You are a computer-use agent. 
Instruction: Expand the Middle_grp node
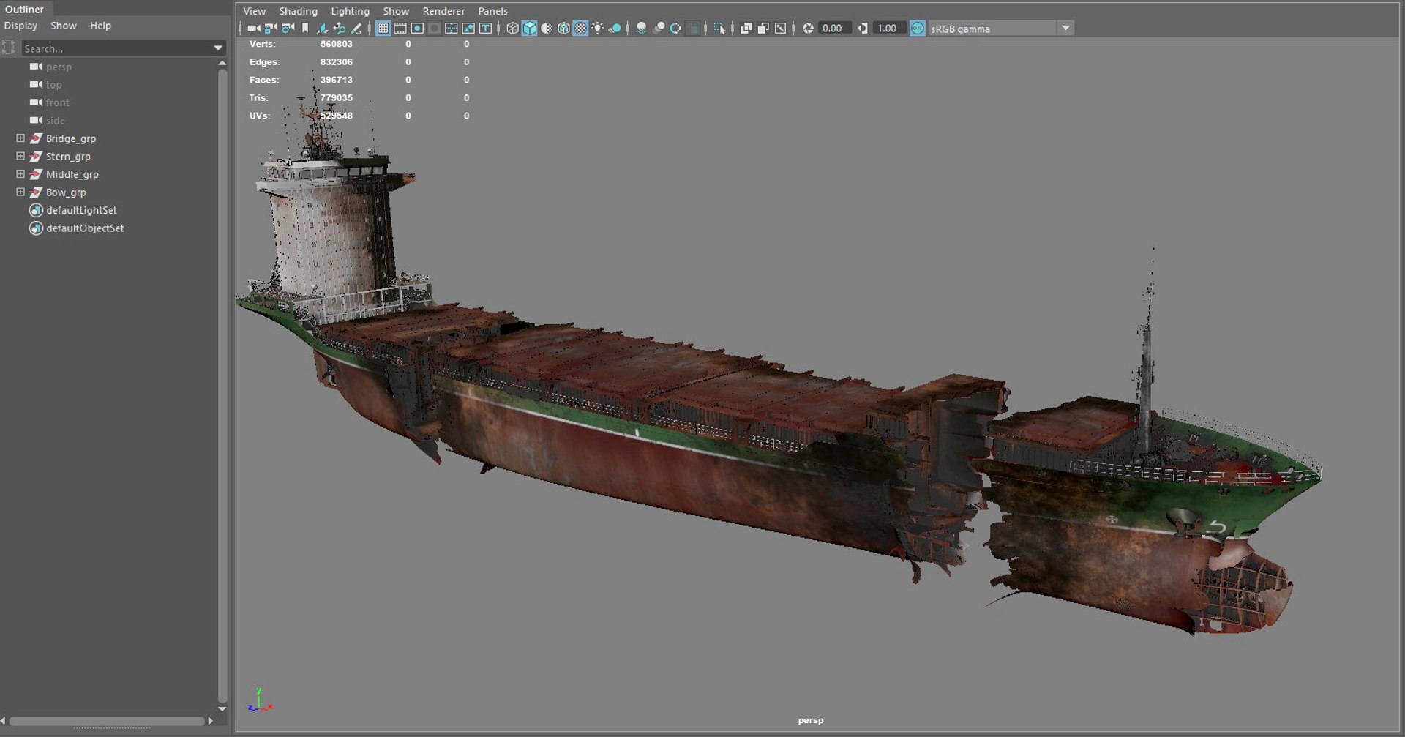pos(20,174)
